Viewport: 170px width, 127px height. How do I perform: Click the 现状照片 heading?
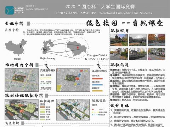pos(119,31)
